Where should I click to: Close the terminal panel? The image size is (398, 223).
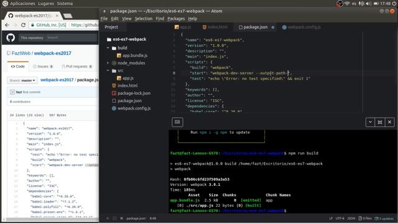click(x=390, y=122)
